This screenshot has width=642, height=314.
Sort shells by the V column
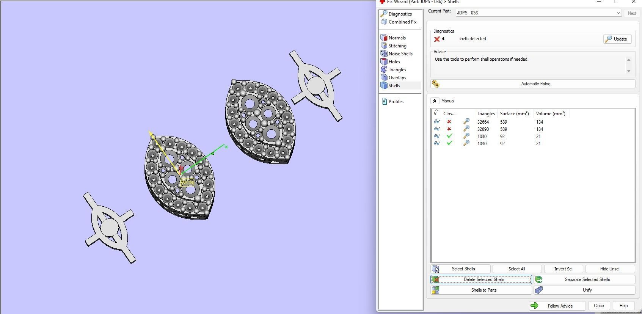(435, 113)
